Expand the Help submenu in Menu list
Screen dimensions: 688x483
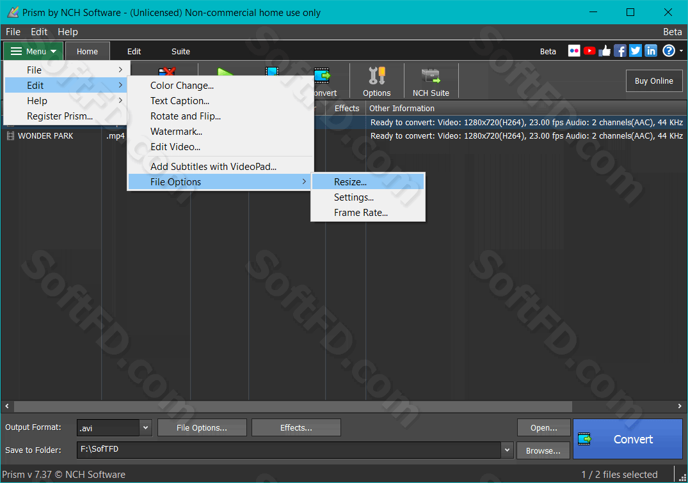(x=67, y=101)
